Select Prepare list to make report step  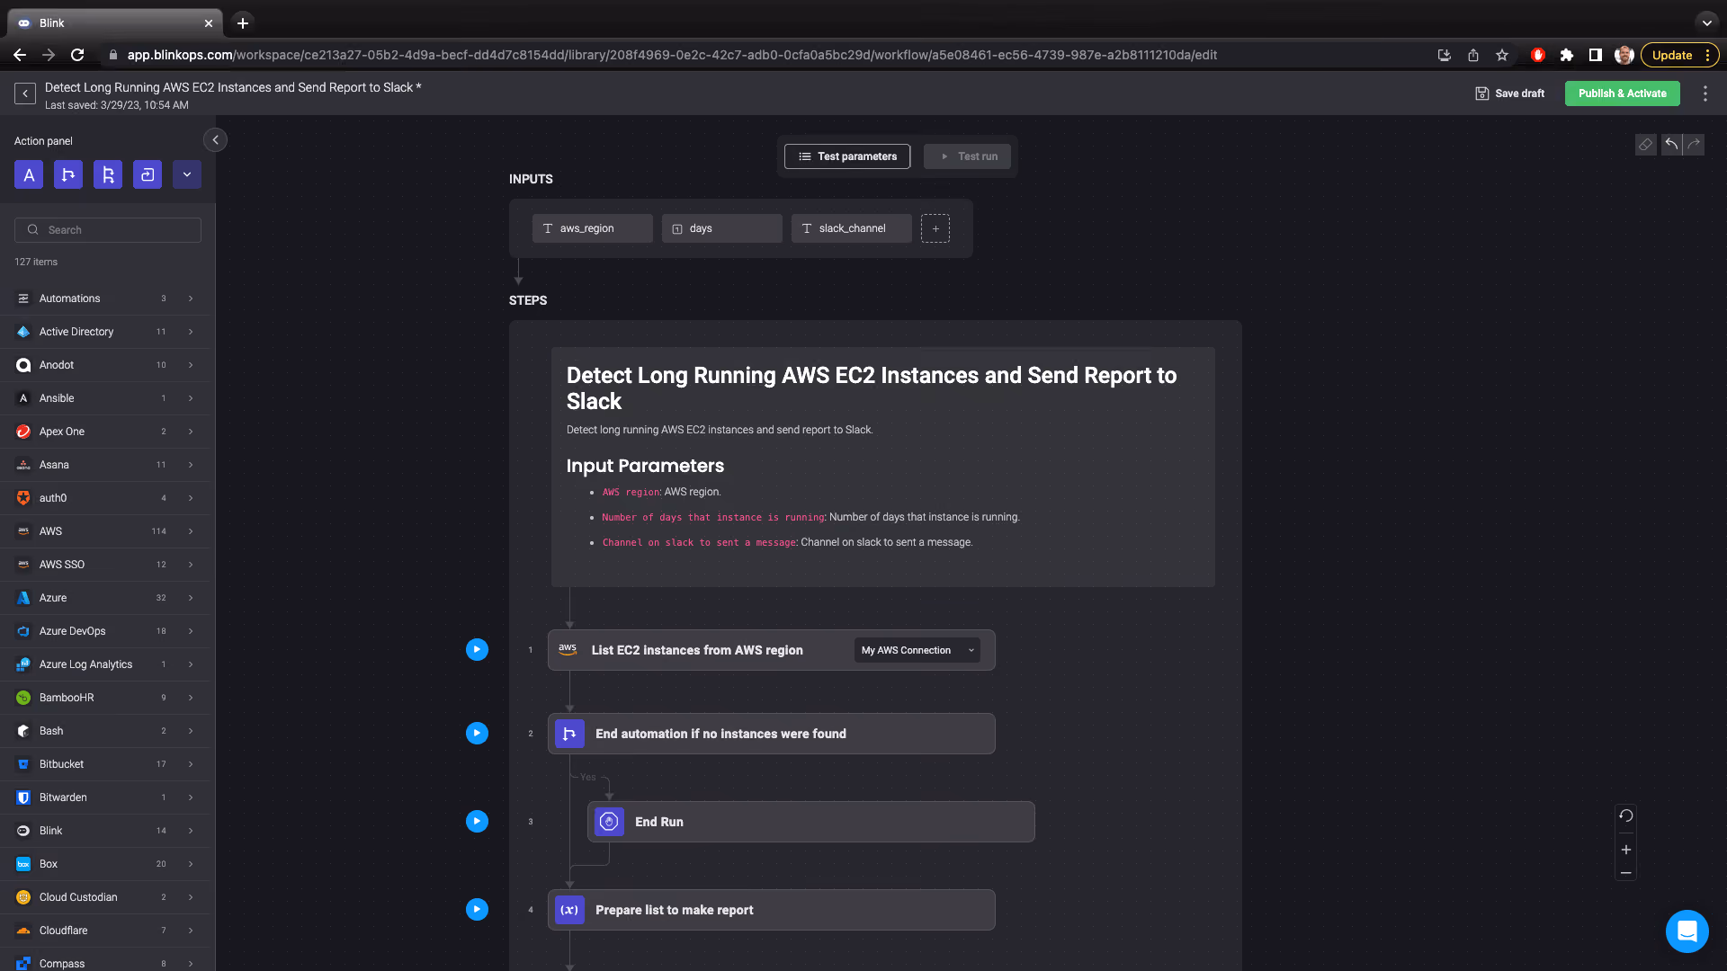point(771,910)
